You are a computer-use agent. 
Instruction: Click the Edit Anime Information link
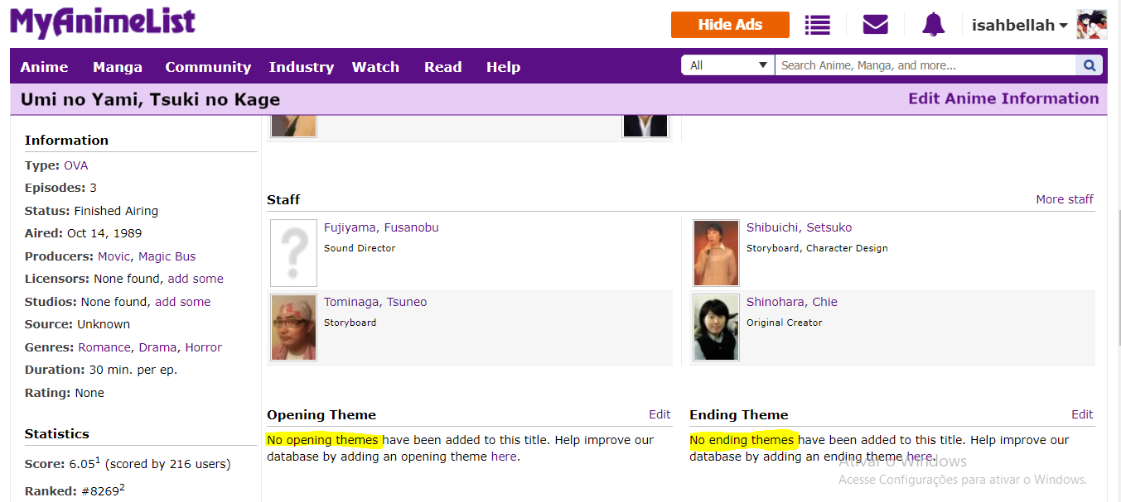coord(1003,98)
